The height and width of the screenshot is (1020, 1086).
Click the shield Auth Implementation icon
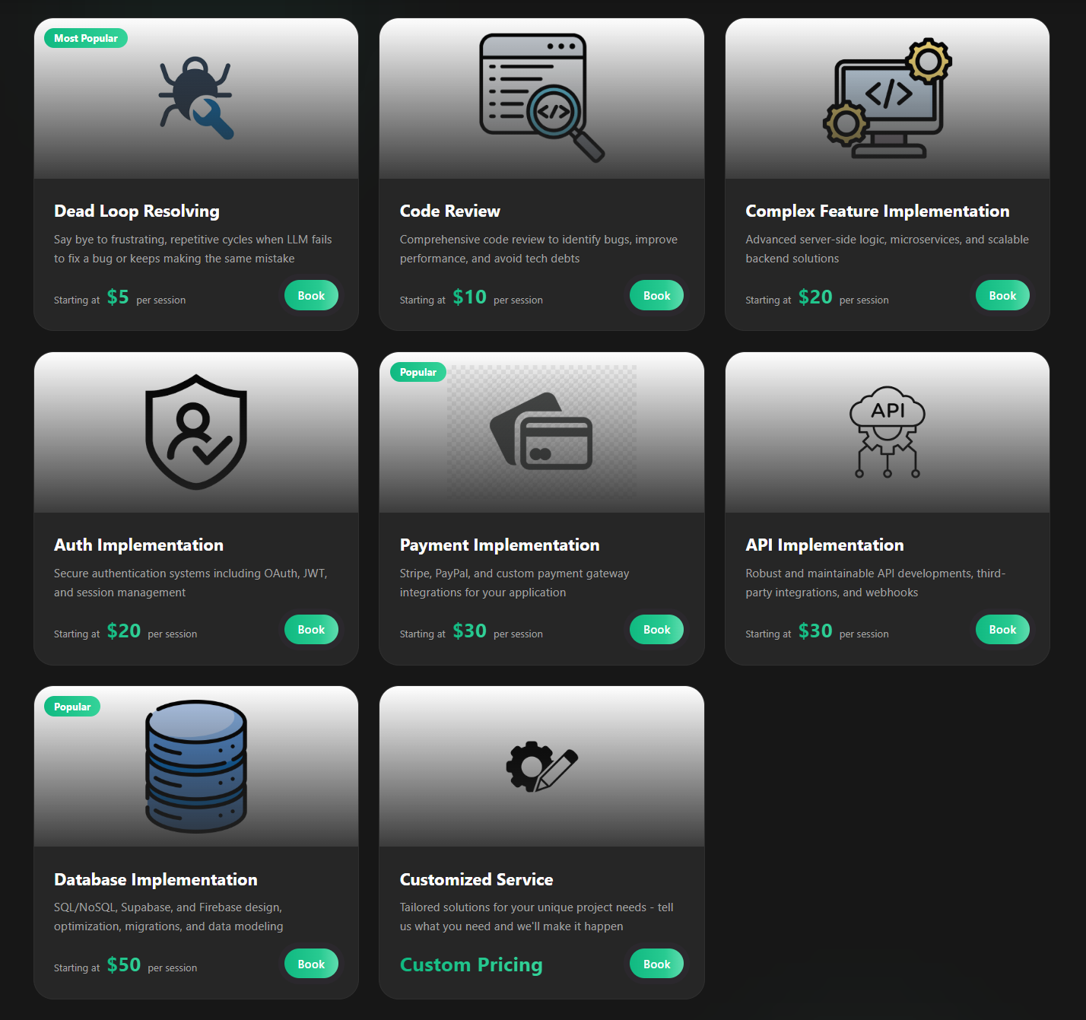click(x=196, y=432)
